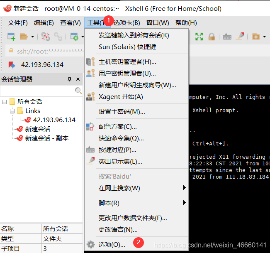Viewport: 270px width, 253px height.
Task: Click the green fullscreen arrows toolbar icon
Action: coord(199,37)
